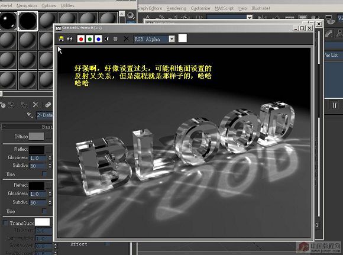The image size is (343, 255).
Task: Click the material name field 2 - Default
Action: coord(44,115)
